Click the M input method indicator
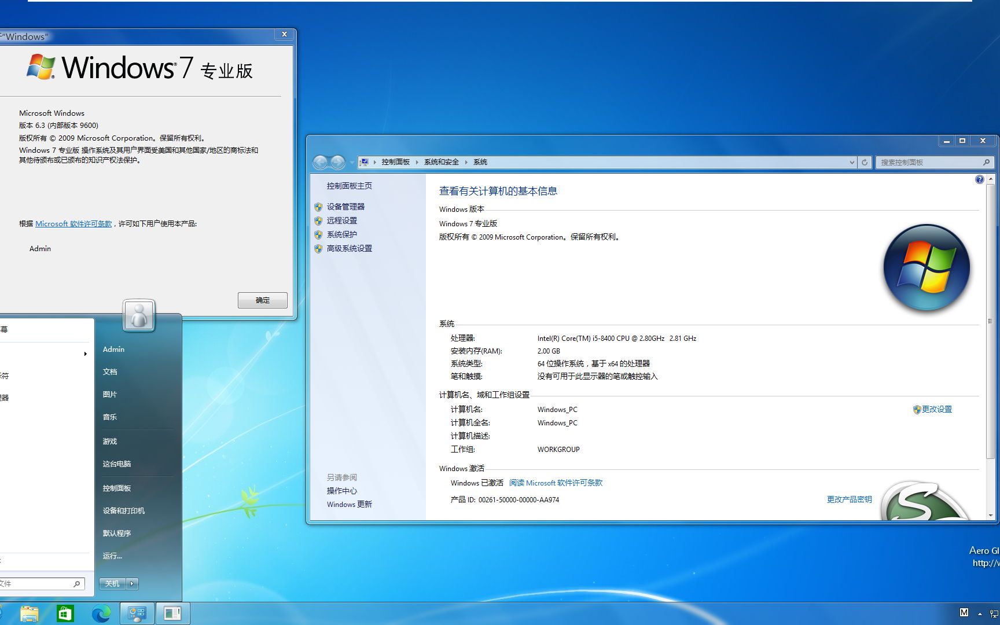 (964, 613)
